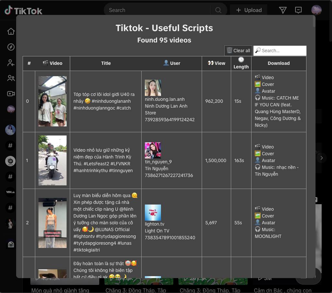Viewport: 332px width, 293px height.
Task: Sort table by User column header
Action: click(172, 63)
